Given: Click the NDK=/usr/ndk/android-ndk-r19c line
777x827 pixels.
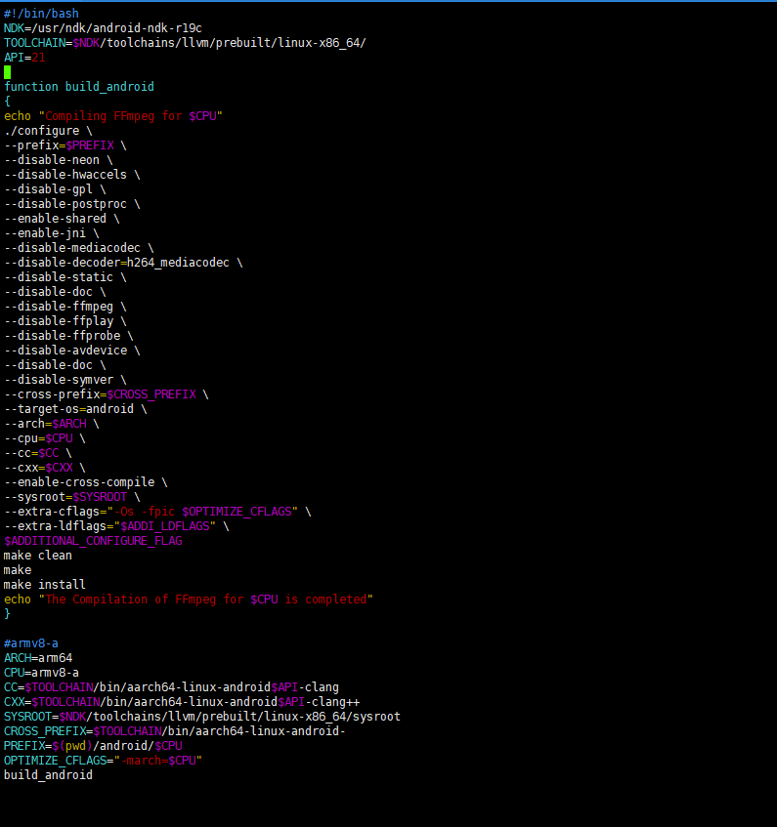Looking at the screenshot, I should pyautogui.click(x=103, y=28).
